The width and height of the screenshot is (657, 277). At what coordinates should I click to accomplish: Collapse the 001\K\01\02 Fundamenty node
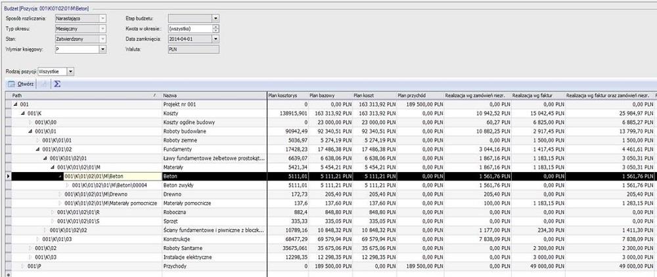click(37, 150)
